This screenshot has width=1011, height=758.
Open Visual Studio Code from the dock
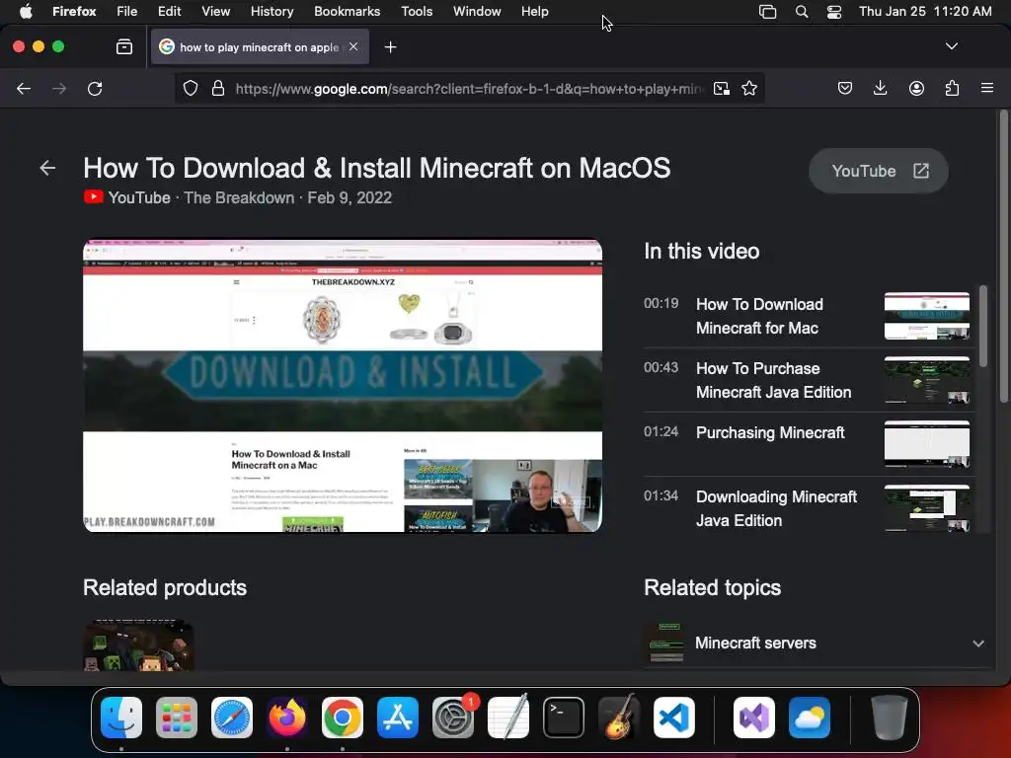674,718
